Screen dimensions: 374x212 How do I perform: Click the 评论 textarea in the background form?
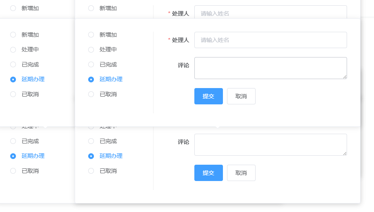click(x=270, y=145)
